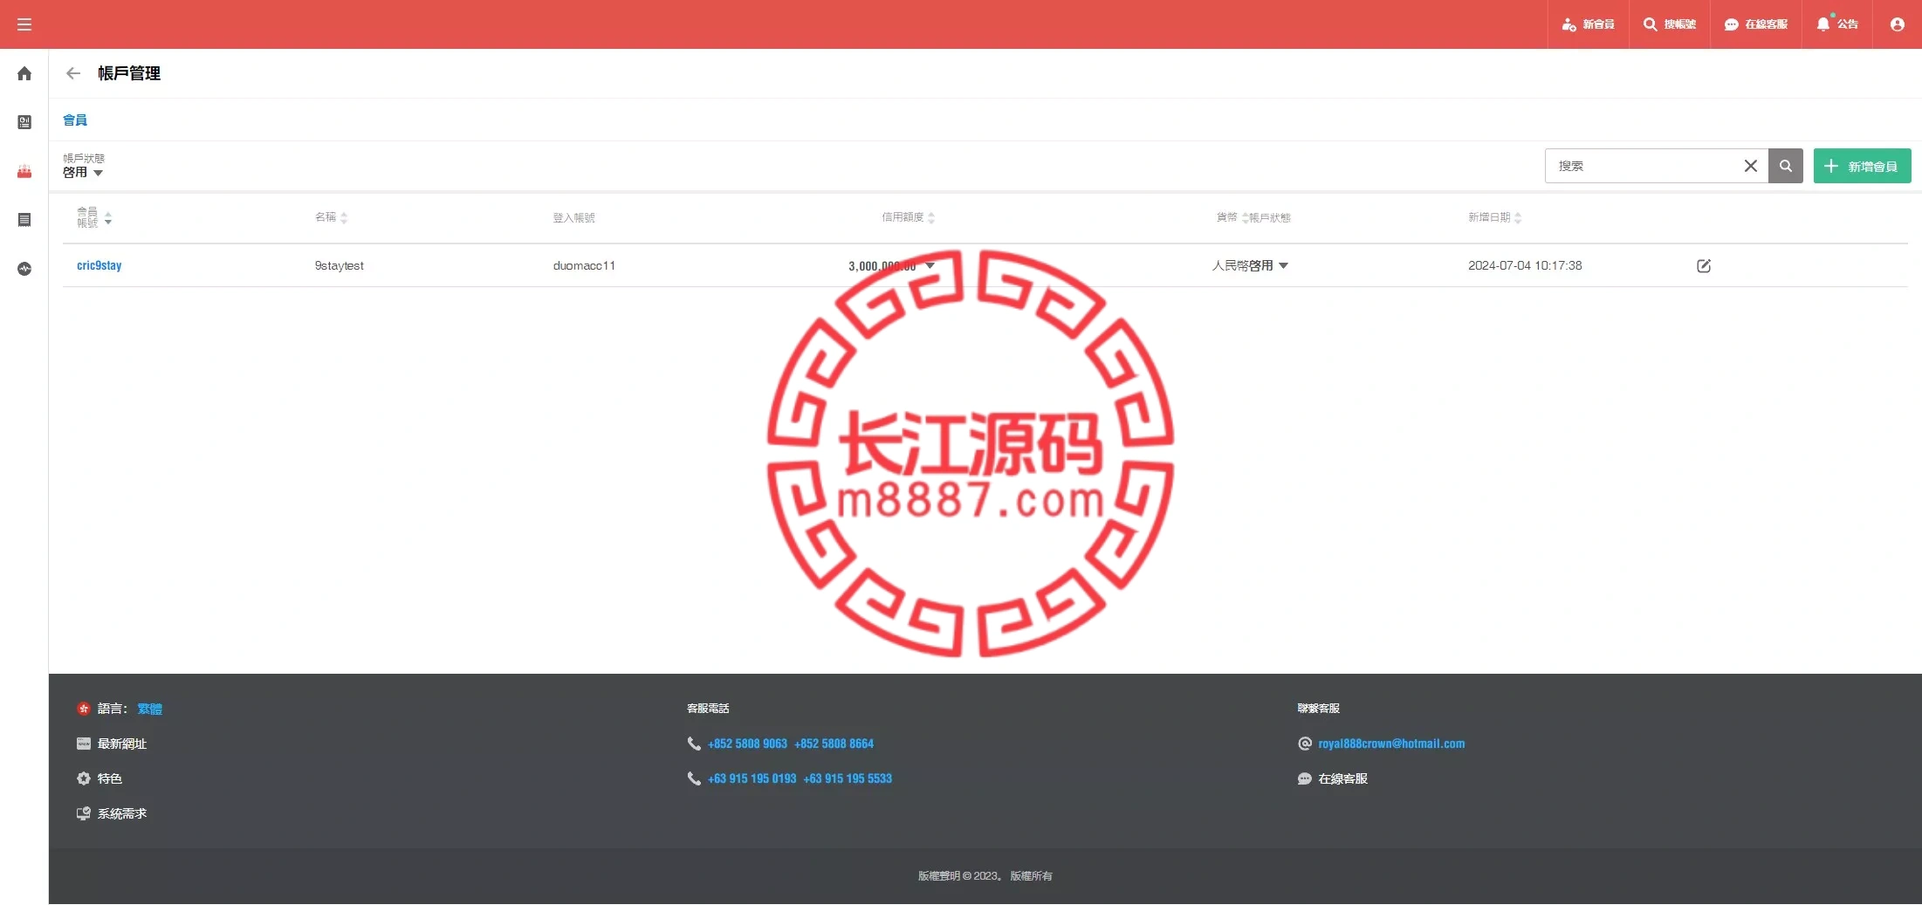Click the duomacc11 login account cell

tap(584, 265)
